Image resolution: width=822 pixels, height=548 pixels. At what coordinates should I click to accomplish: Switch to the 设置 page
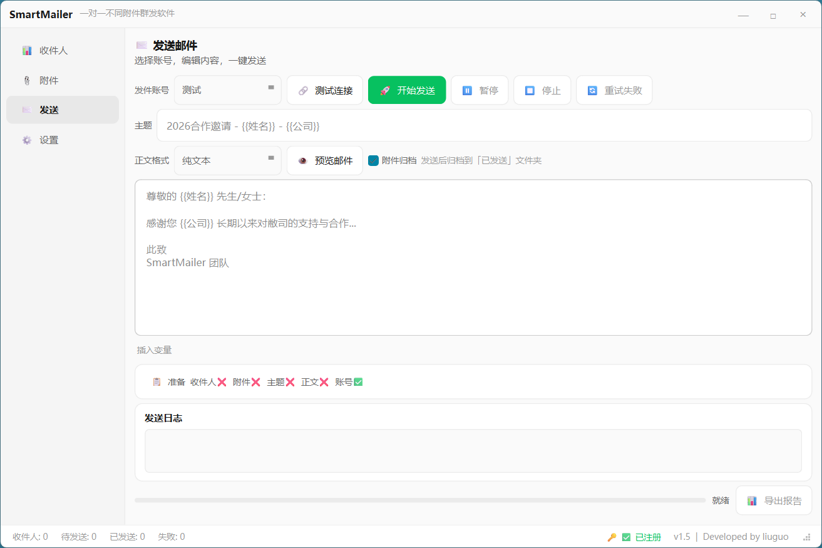63,140
